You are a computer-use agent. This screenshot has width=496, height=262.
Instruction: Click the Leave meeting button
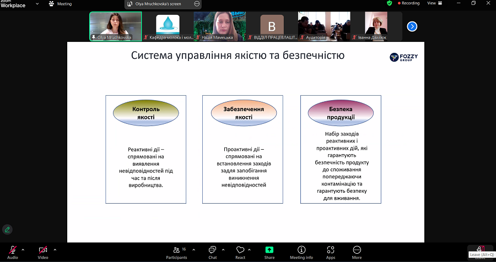[x=480, y=252]
